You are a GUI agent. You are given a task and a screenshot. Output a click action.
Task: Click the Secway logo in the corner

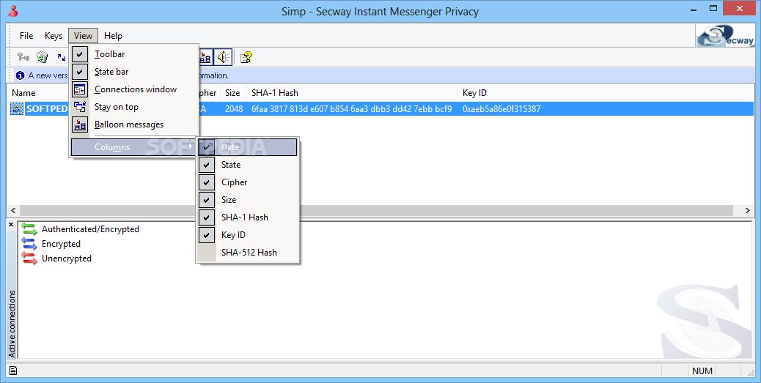[726, 35]
